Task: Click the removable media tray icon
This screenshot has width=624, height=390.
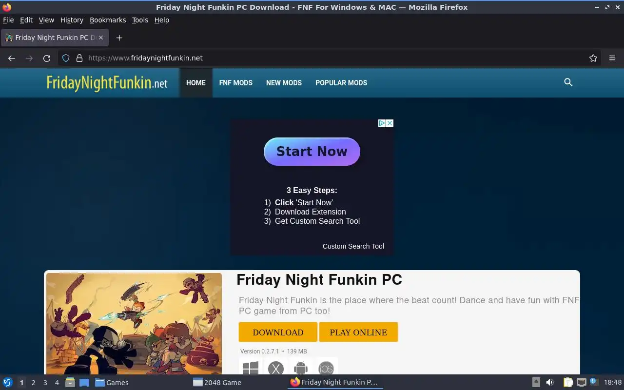Action: click(x=536, y=383)
